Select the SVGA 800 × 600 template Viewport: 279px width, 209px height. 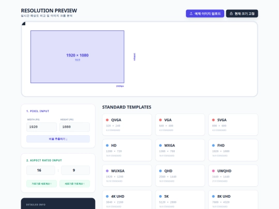click(233, 125)
